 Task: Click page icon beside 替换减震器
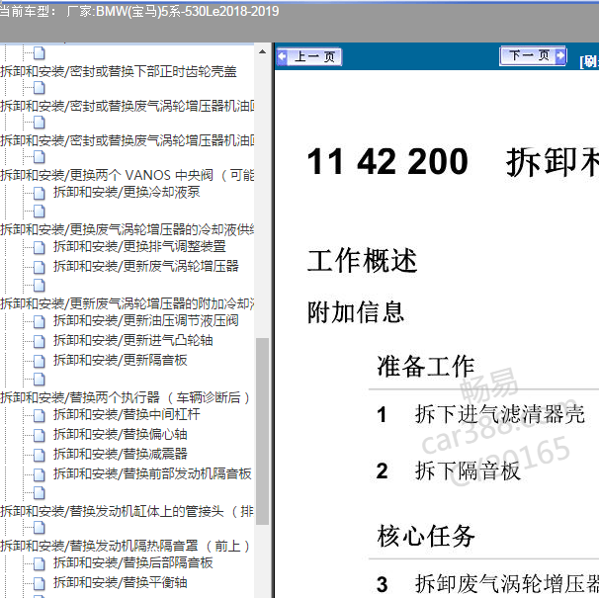(x=39, y=455)
